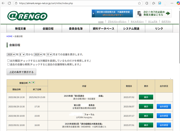
Task: Click HOME in the breadcrumb
Action: point(9,36)
